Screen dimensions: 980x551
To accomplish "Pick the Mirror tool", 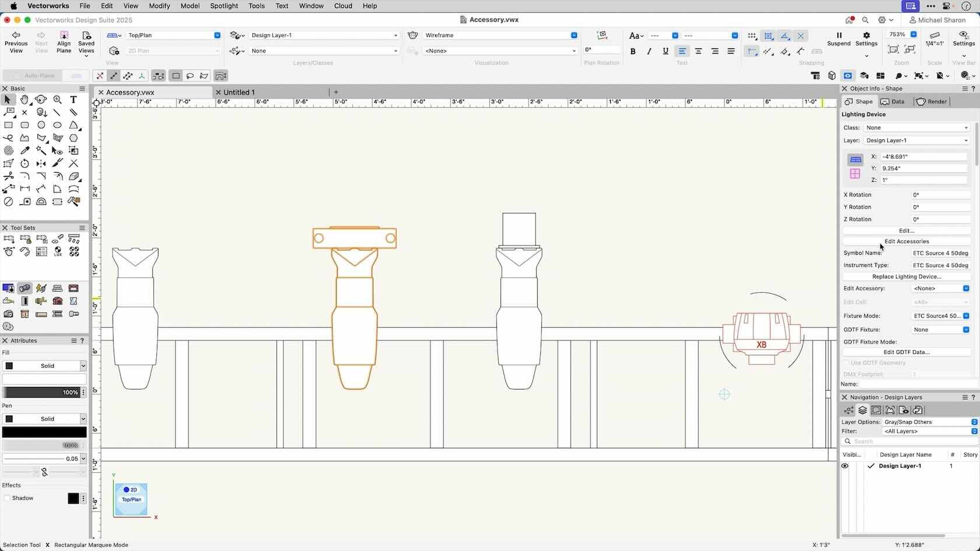I will point(41,164).
